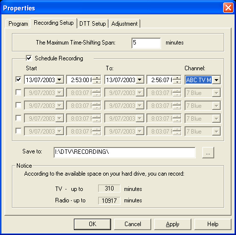Expand the ABC TV channel dropdown
Image resolution: width=236 pixels, height=235 pixels.
pos(216,80)
